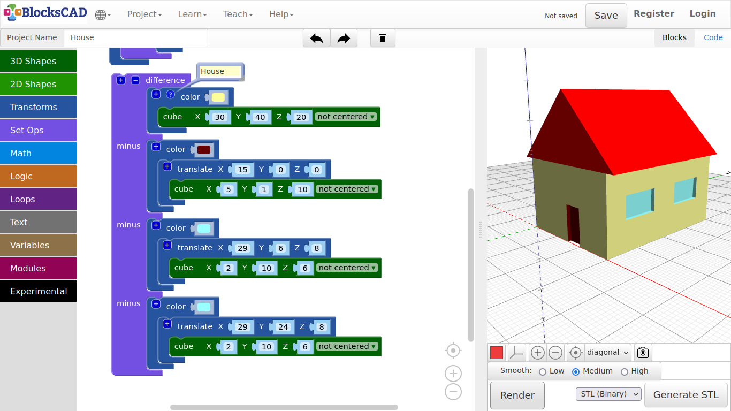Switch to the Code tab
The height and width of the screenshot is (411, 731).
(713, 37)
